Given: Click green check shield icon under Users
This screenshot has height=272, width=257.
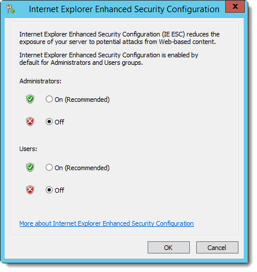Looking at the screenshot, I should [30, 167].
